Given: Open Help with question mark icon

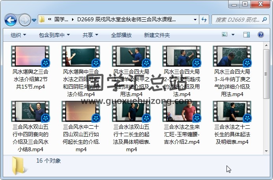Looking at the screenshot, I should coord(260,35).
